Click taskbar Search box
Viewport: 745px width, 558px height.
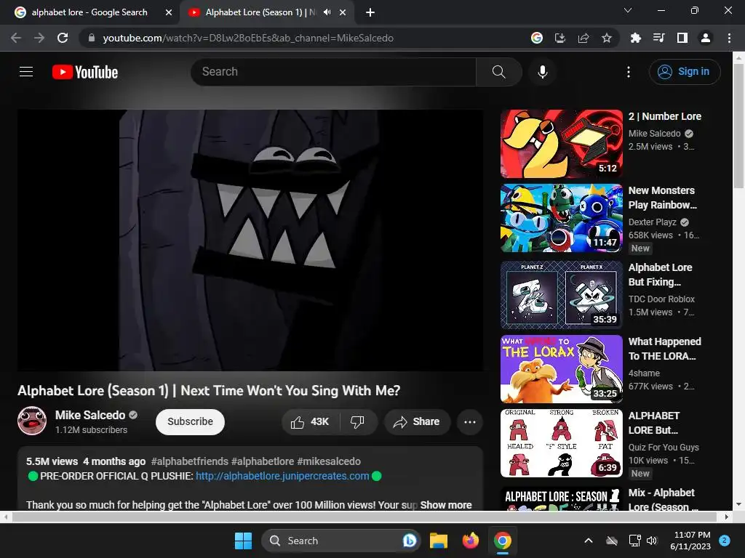[340, 541]
